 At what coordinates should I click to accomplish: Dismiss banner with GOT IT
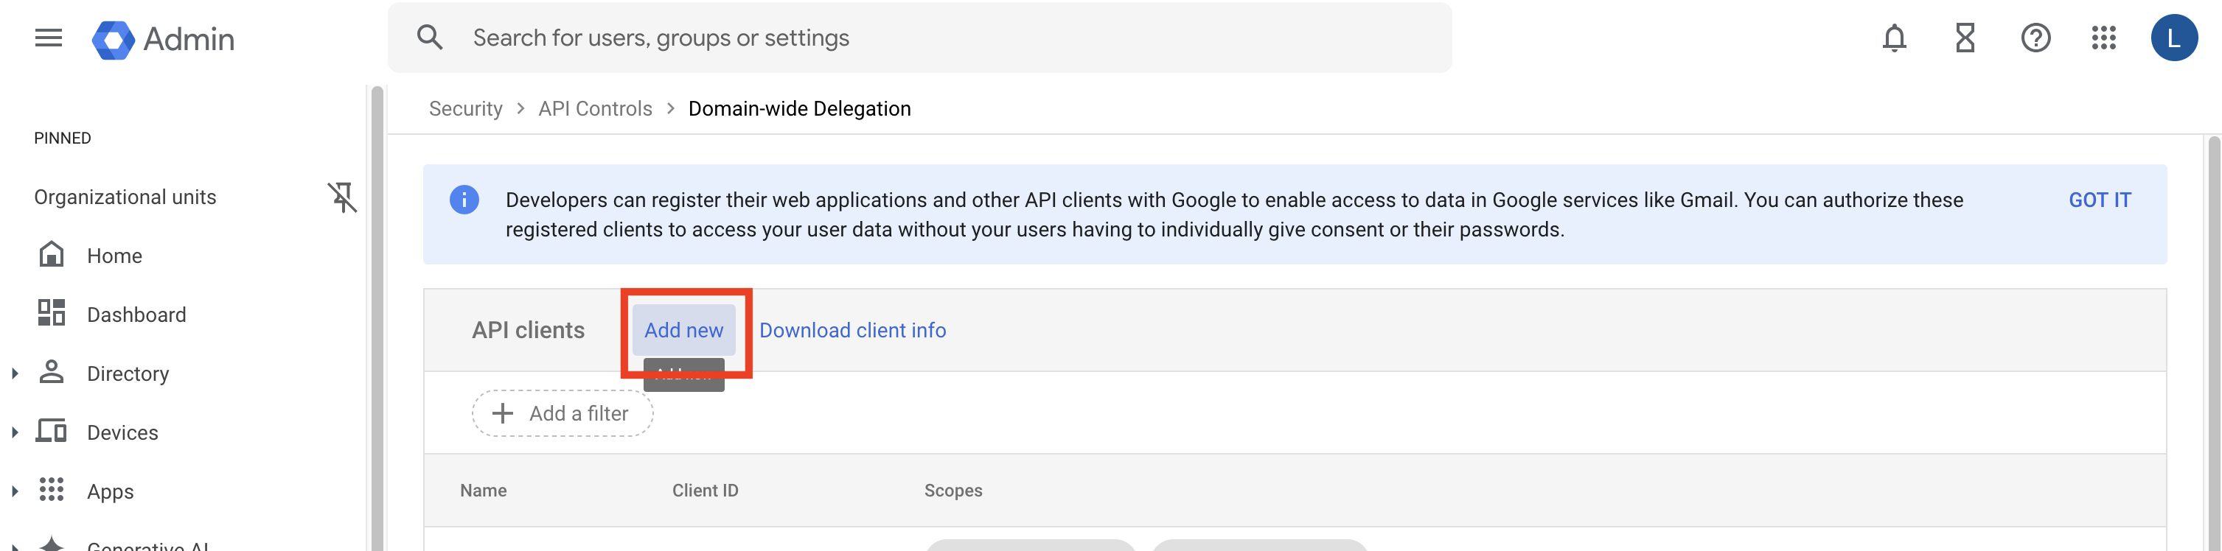tap(2099, 200)
